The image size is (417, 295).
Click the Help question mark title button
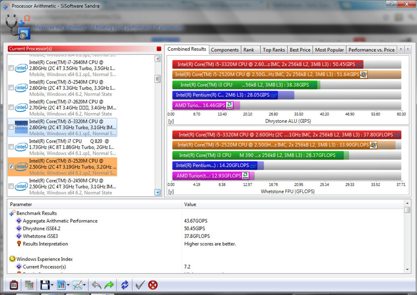[x=391, y=4]
